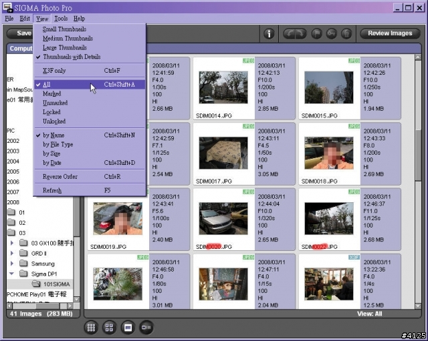The width and height of the screenshot is (428, 341).
Task: Show only Locked images
Action: 89,112
